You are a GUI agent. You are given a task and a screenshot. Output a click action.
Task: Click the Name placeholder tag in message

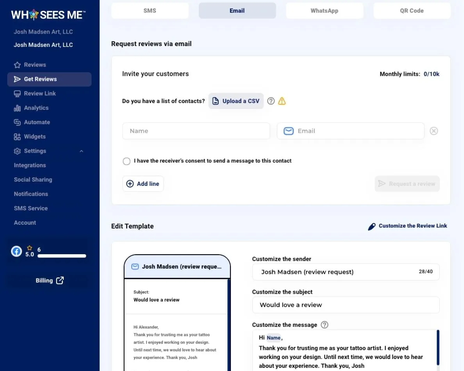(273, 338)
